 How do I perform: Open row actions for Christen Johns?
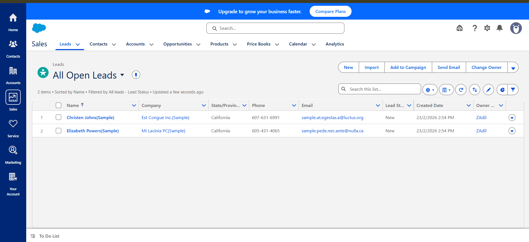click(512, 118)
